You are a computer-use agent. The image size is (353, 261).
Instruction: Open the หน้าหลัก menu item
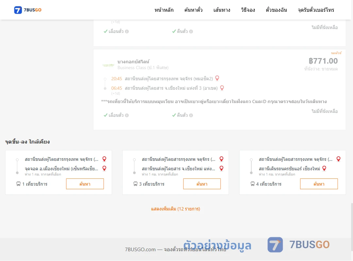(x=164, y=10)
